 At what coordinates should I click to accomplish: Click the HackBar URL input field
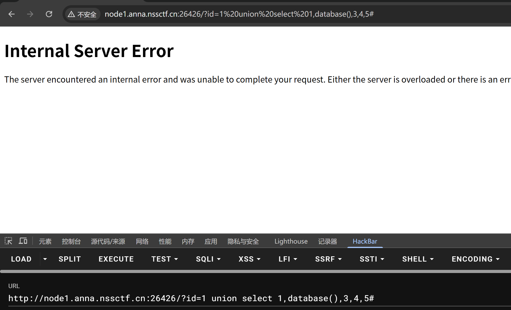click(x=191, y=298)
